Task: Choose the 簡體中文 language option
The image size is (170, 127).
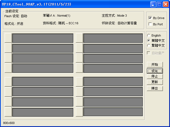Action: click(x=148, y=40)
